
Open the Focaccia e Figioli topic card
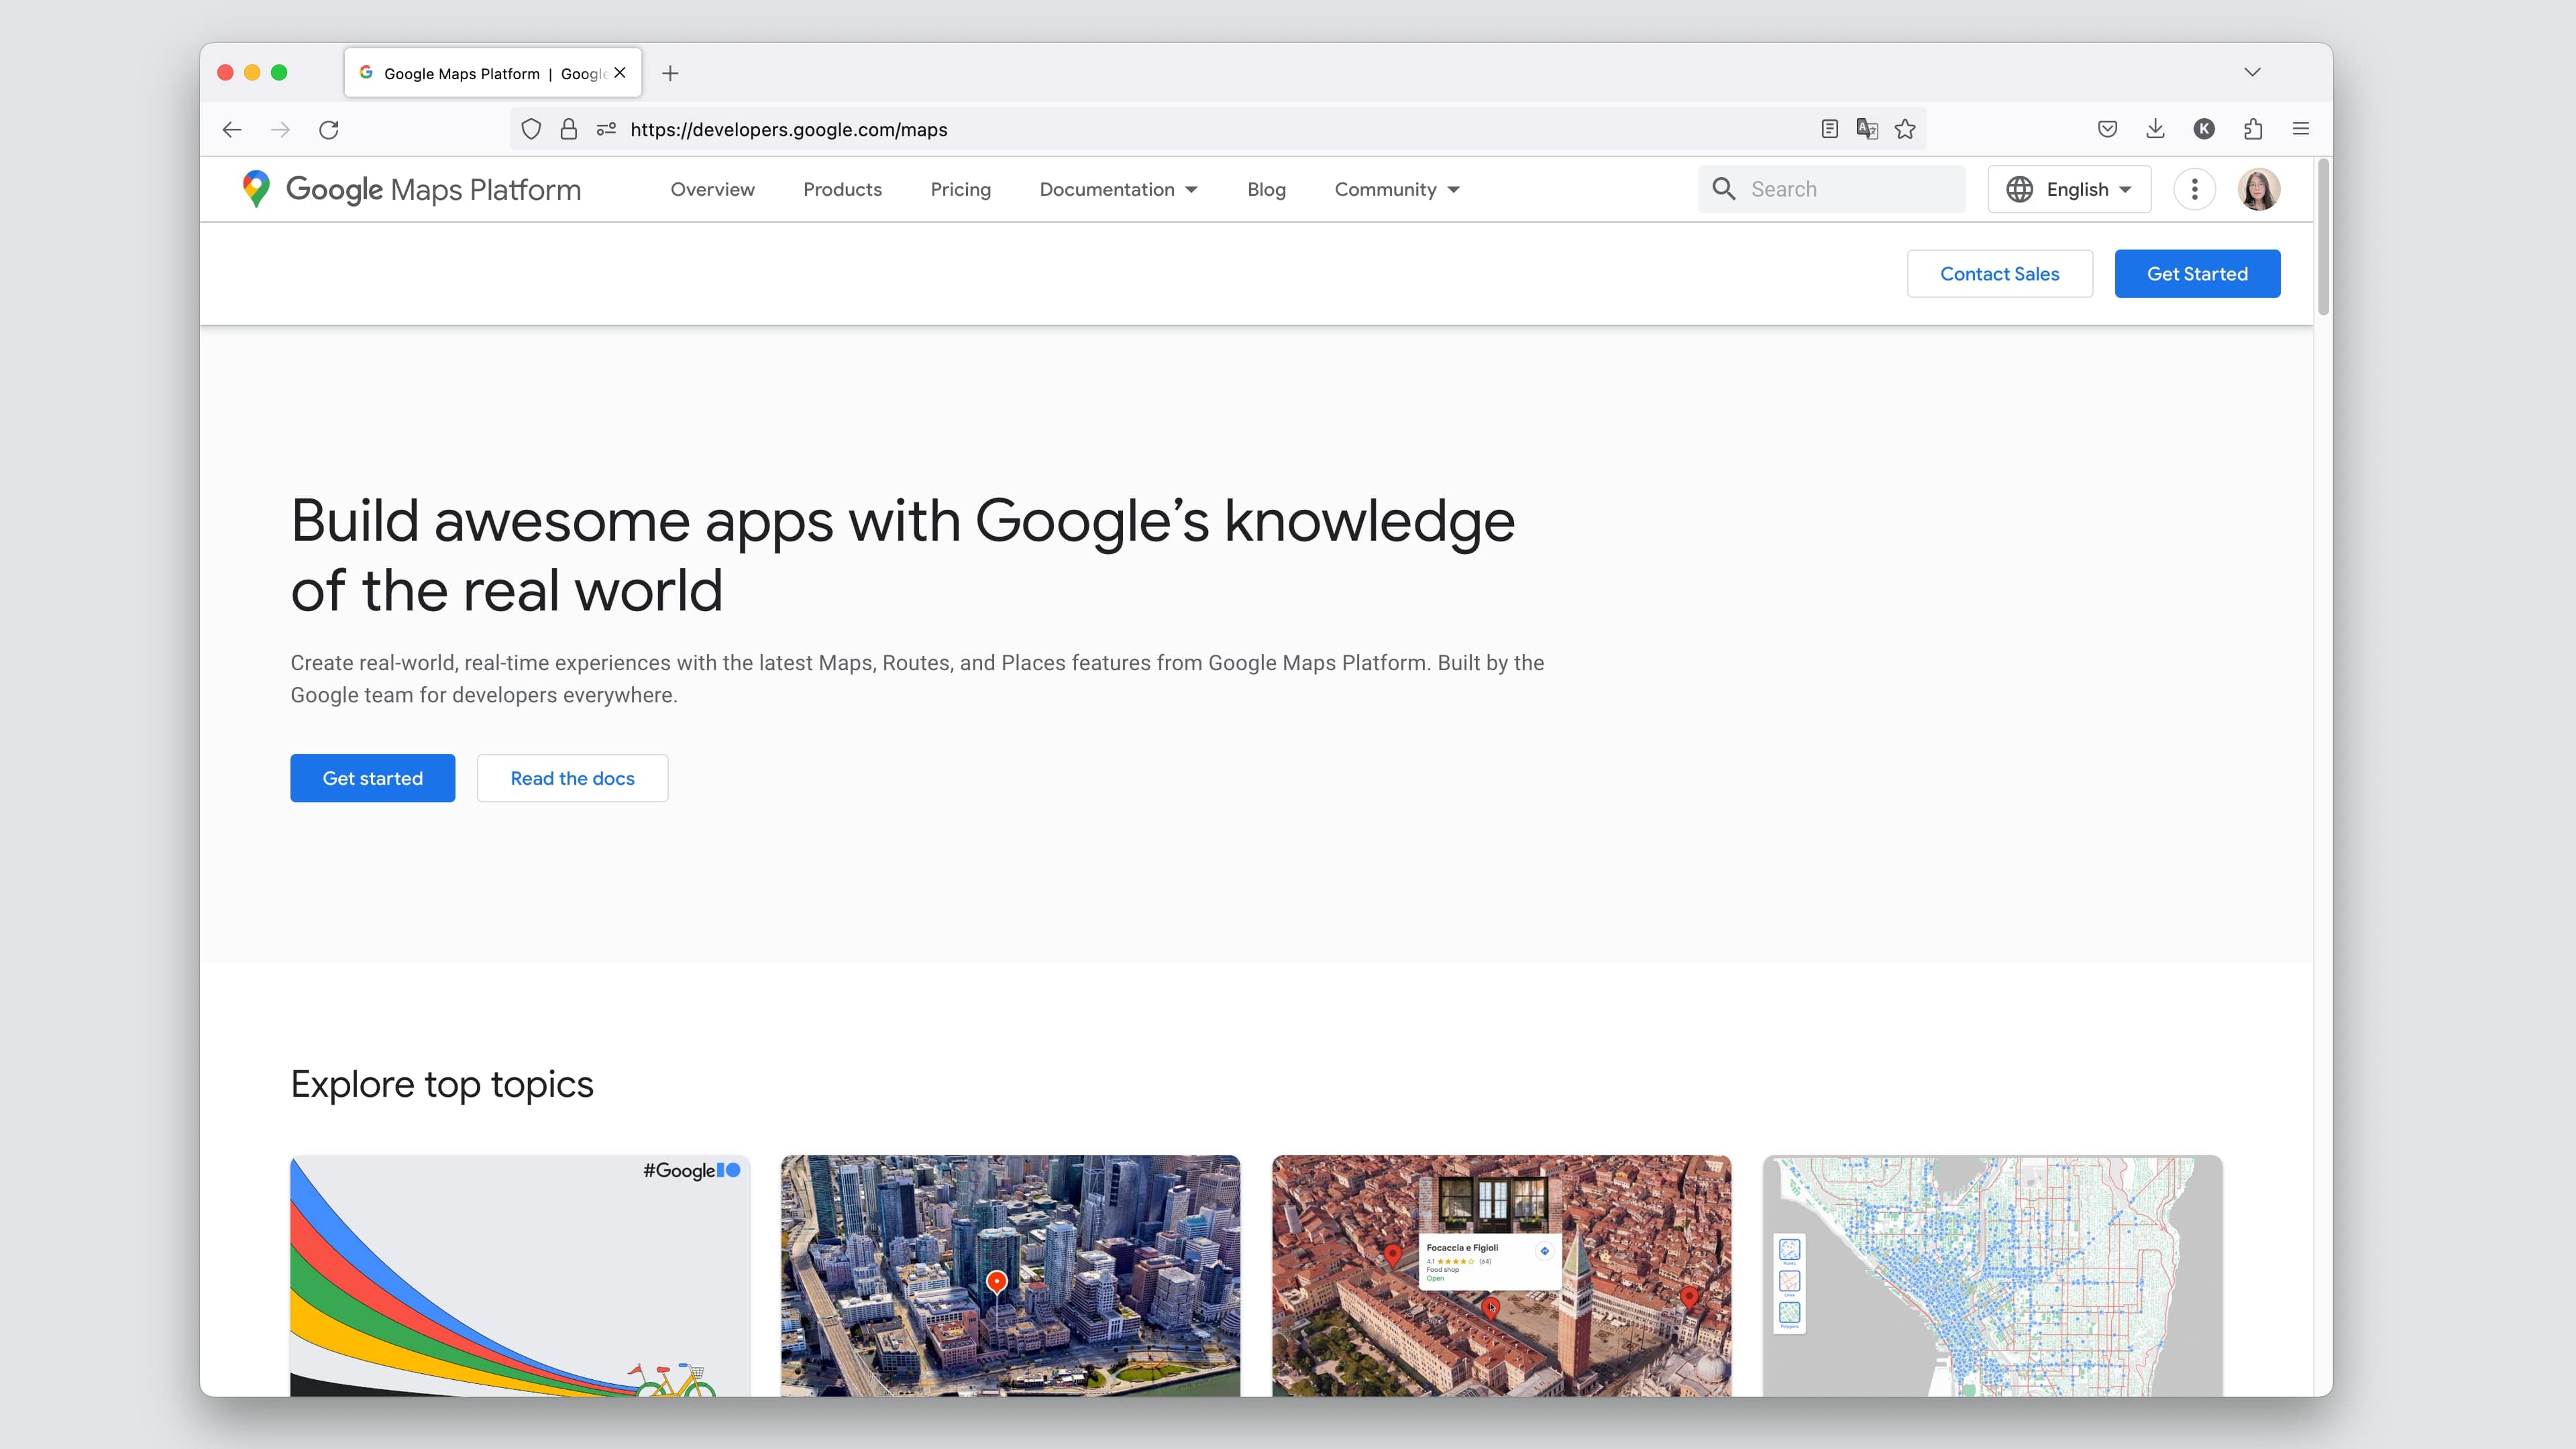(x=1501, y=1276)
